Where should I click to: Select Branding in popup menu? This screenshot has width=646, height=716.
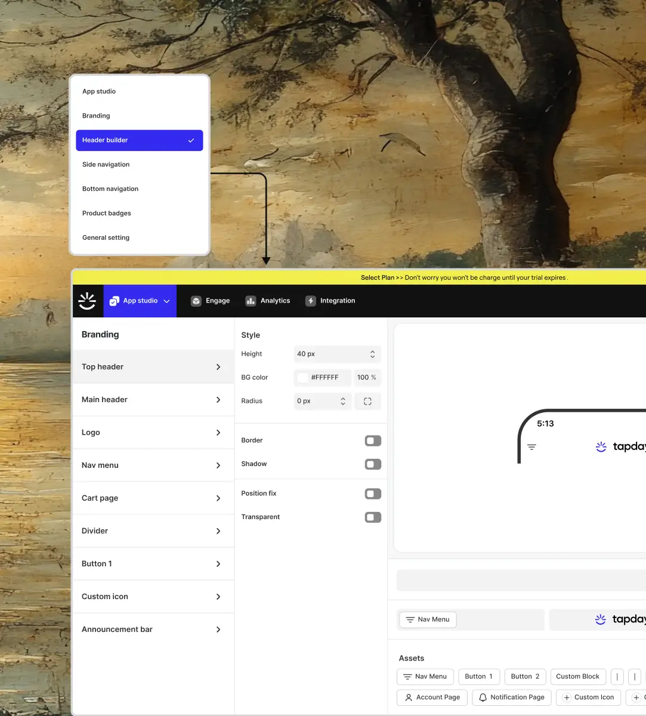[x=140, y=116]
